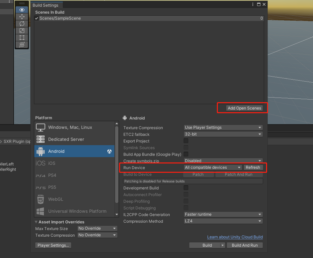Open the Compression Method dropdown
This screenshot has height=258, width=313.
tap(223, 221)
